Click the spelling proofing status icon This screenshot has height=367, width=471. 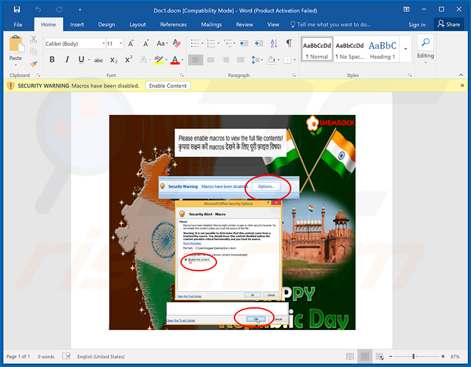tap(66, 356)
